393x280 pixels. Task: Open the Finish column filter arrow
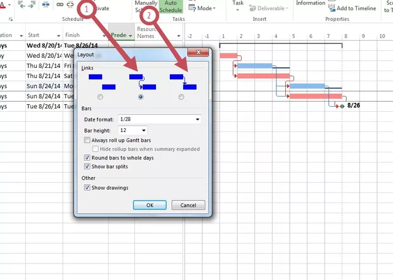(104, 36)
